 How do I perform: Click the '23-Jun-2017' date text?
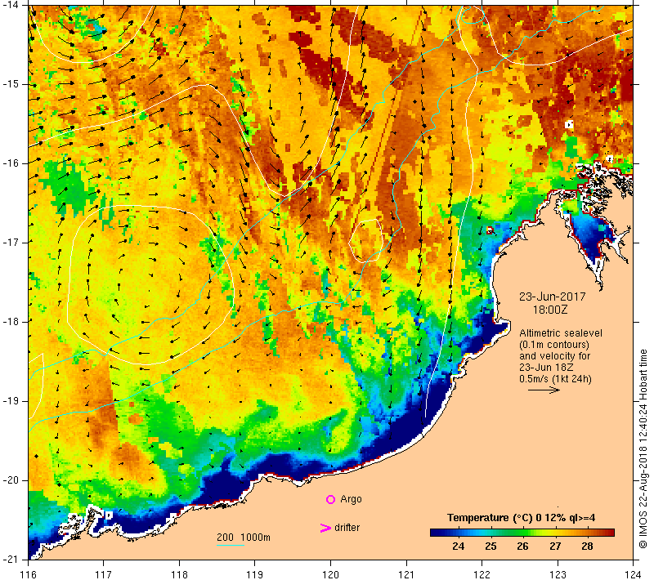pyautogui.click(x=553, y=297)
